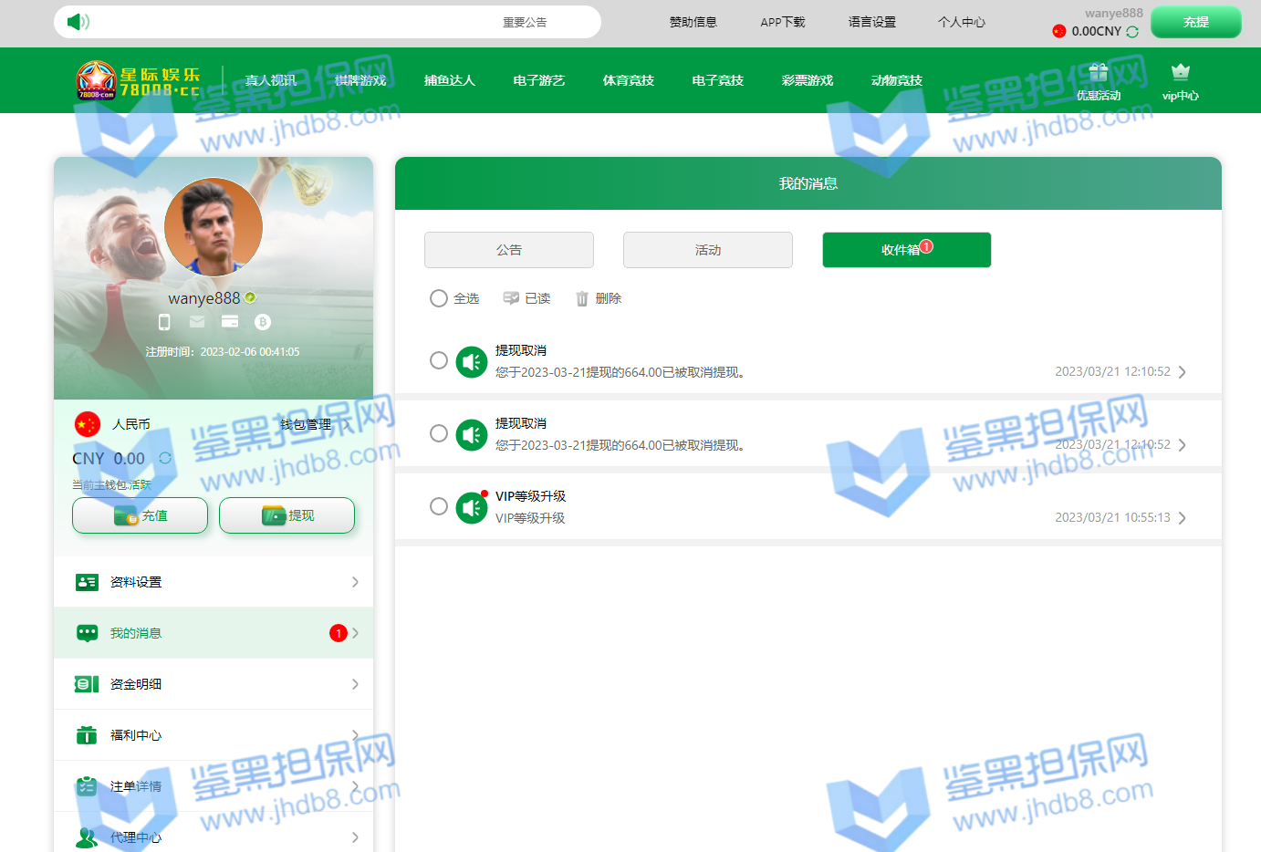Click the 提现 withdraw button
The image size is (1261, 852).
pos(287,515)
